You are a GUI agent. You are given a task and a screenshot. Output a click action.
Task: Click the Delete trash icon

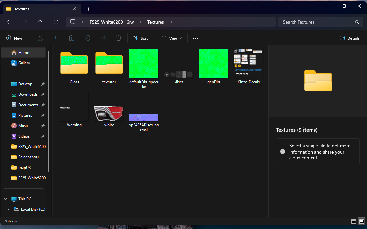click(x=119, y=38)
